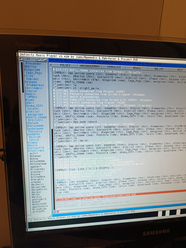Screen dimensions: 186x248
Task: Select user $Paluch in user list
Action: (x=33, y=123)
